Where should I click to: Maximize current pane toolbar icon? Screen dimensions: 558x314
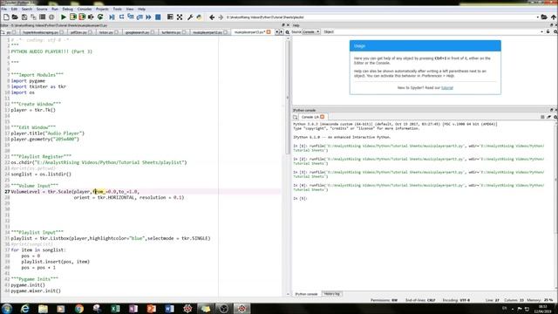point(170,17)
